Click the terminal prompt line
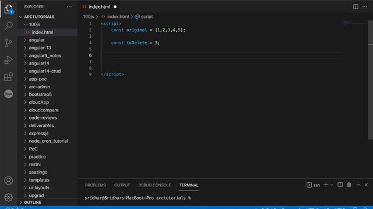The image size is (373, 209). pyautogui.click(x=138, y=198)
